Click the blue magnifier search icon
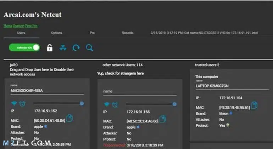Screen dimensions: 273x149 89,48
